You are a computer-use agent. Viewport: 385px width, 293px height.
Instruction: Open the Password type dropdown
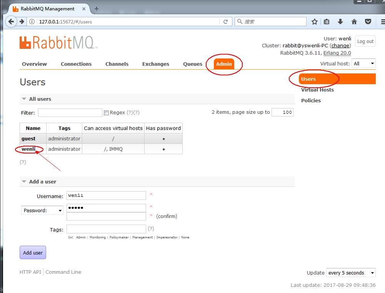pos(42,211)
